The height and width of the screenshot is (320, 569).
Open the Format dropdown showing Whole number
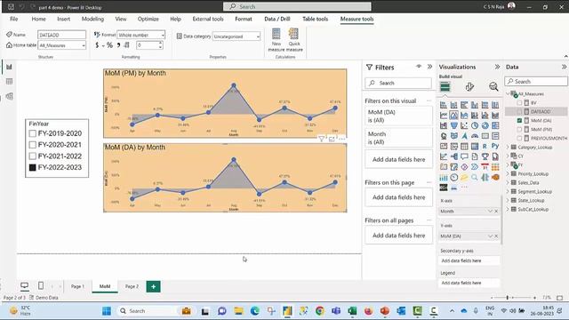[x=141, y=35]
